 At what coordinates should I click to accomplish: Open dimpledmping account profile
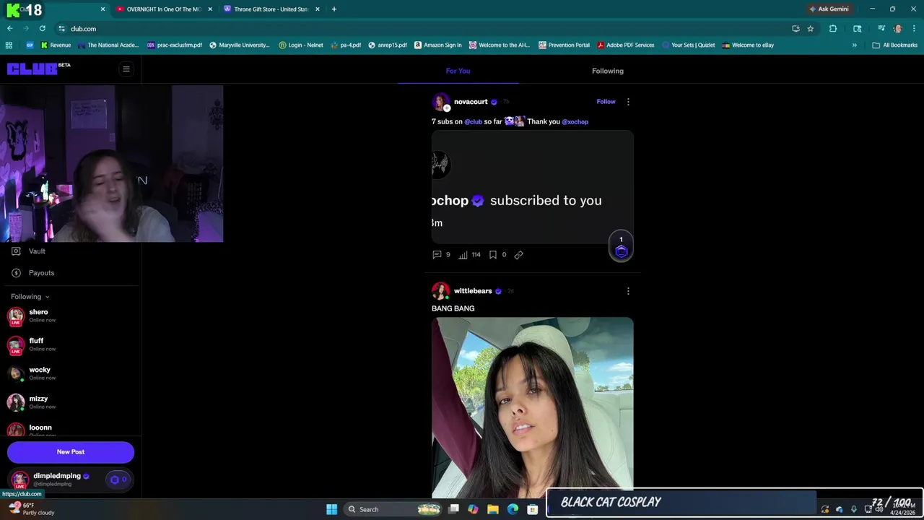(x=56, y=480)
